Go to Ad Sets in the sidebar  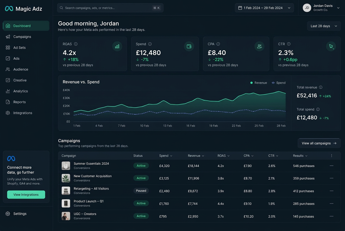pyautogui.click(x=26, y=48)
